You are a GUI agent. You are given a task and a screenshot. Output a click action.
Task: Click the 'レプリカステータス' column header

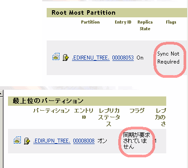109,117
